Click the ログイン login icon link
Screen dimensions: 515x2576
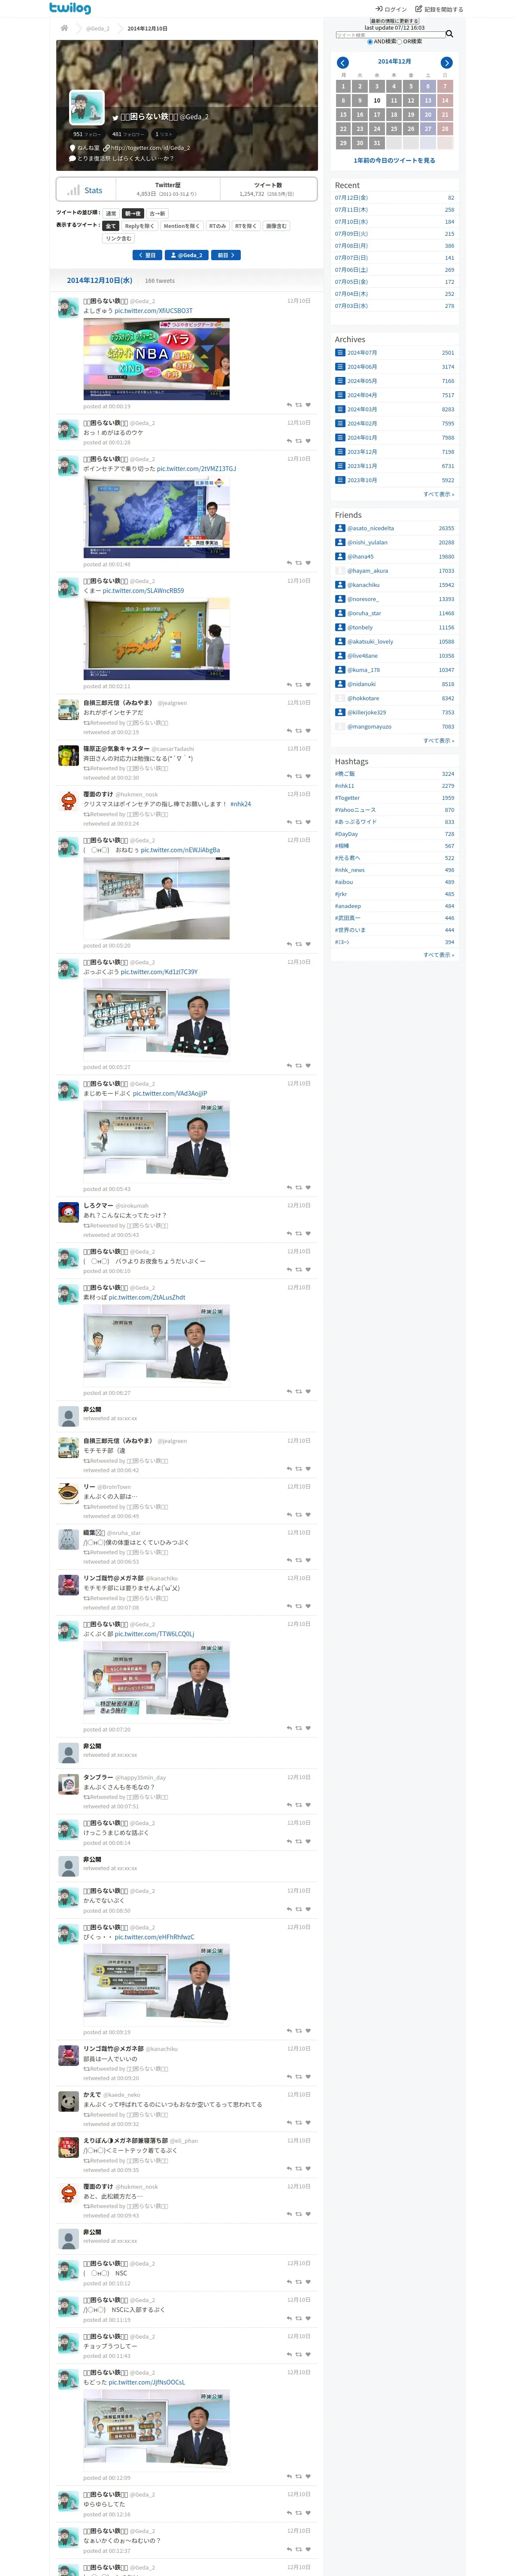coord(391,9)
